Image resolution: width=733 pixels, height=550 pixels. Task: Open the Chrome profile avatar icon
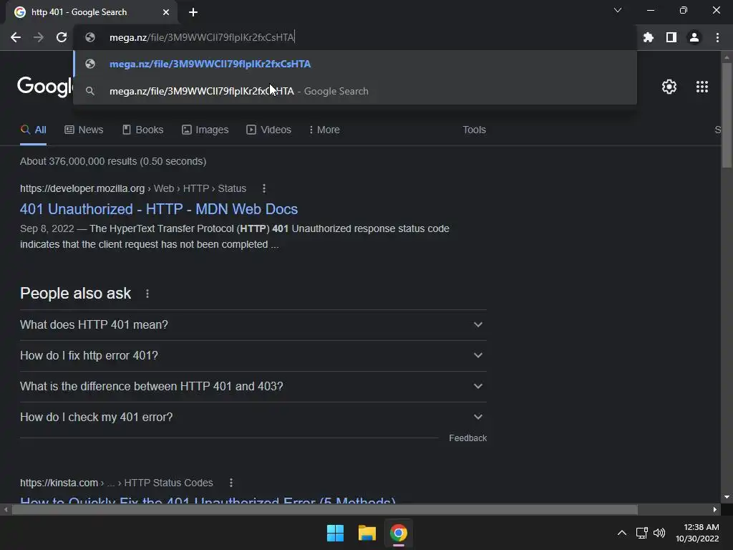pyautogui.click(x=694, y=37)
